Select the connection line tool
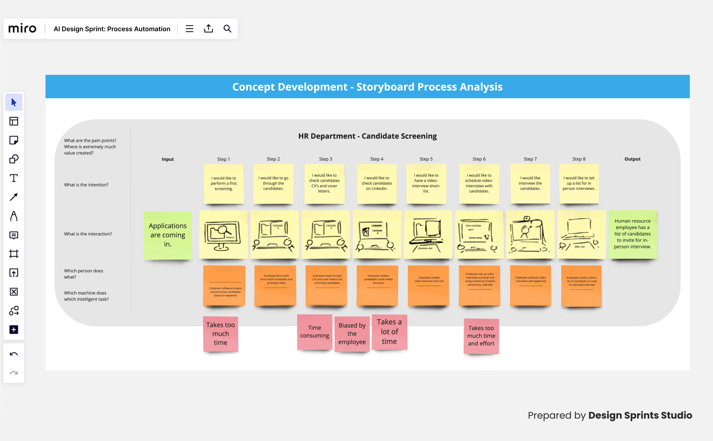The height and width of the screenshot is (441, 713). [x=14, y=197]
